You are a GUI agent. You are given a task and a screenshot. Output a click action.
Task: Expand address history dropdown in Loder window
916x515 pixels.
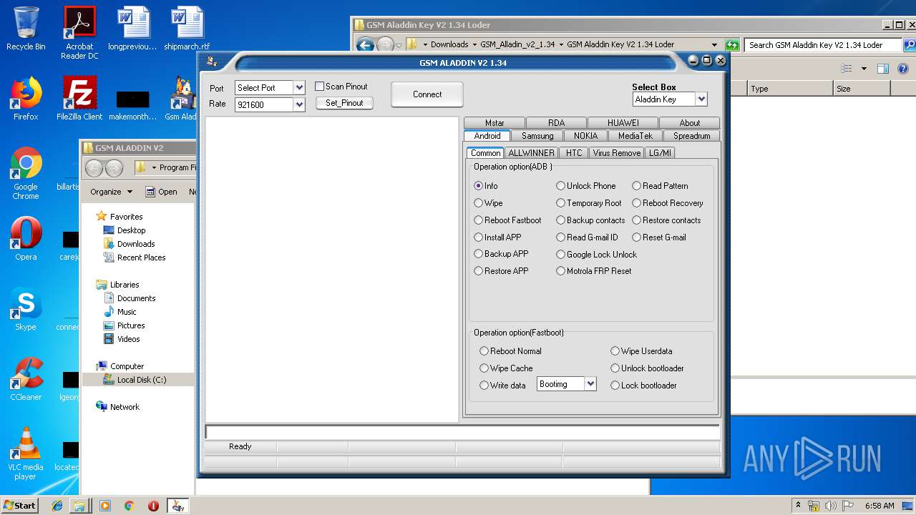tap(714, 44)
